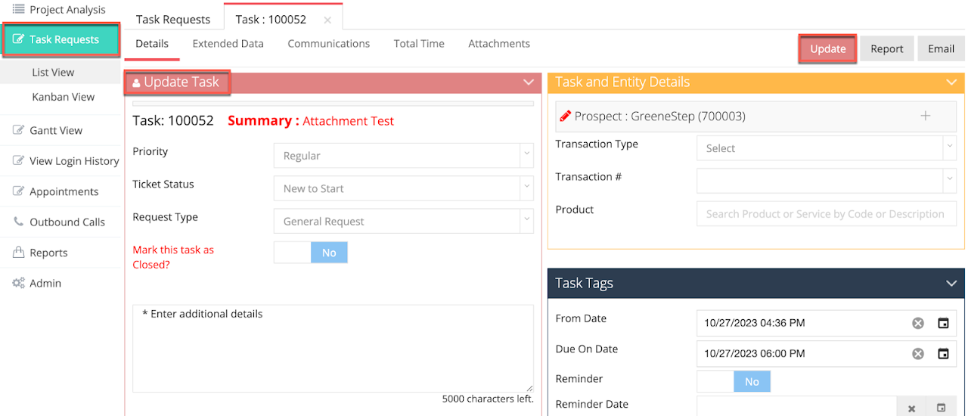This screenshot has width=968, height=416.
Task: Open Outbound Calls from the sidebar
Action: pos(67,222)
